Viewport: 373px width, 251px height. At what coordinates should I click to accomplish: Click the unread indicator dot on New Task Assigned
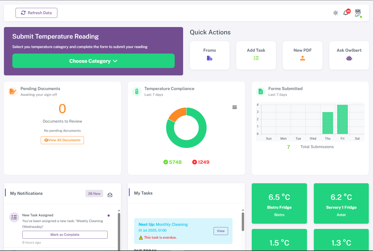pyautogui.click(x=108, y=215)
